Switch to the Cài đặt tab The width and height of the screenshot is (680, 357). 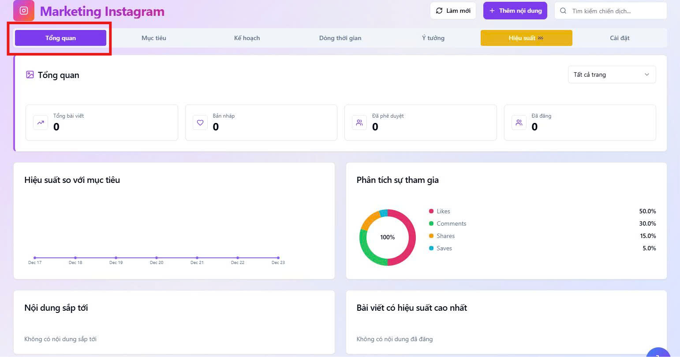(x=620, y=38)
